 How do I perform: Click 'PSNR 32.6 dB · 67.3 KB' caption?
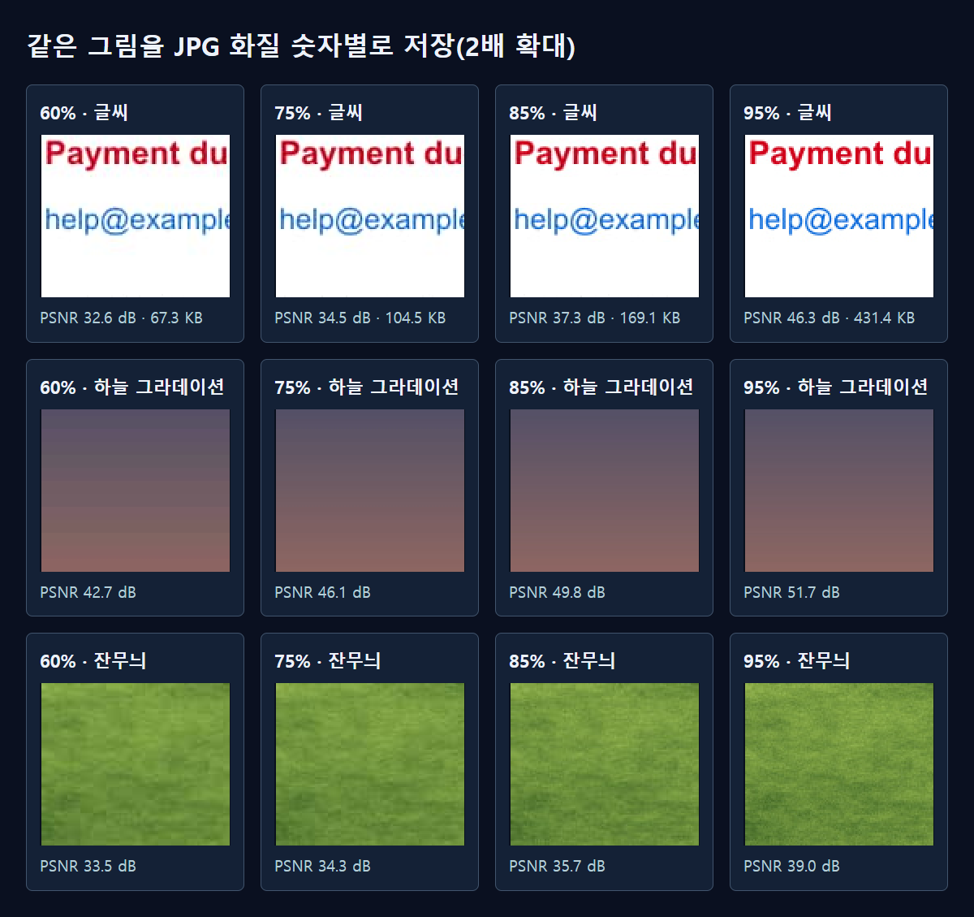pos(121,318)
